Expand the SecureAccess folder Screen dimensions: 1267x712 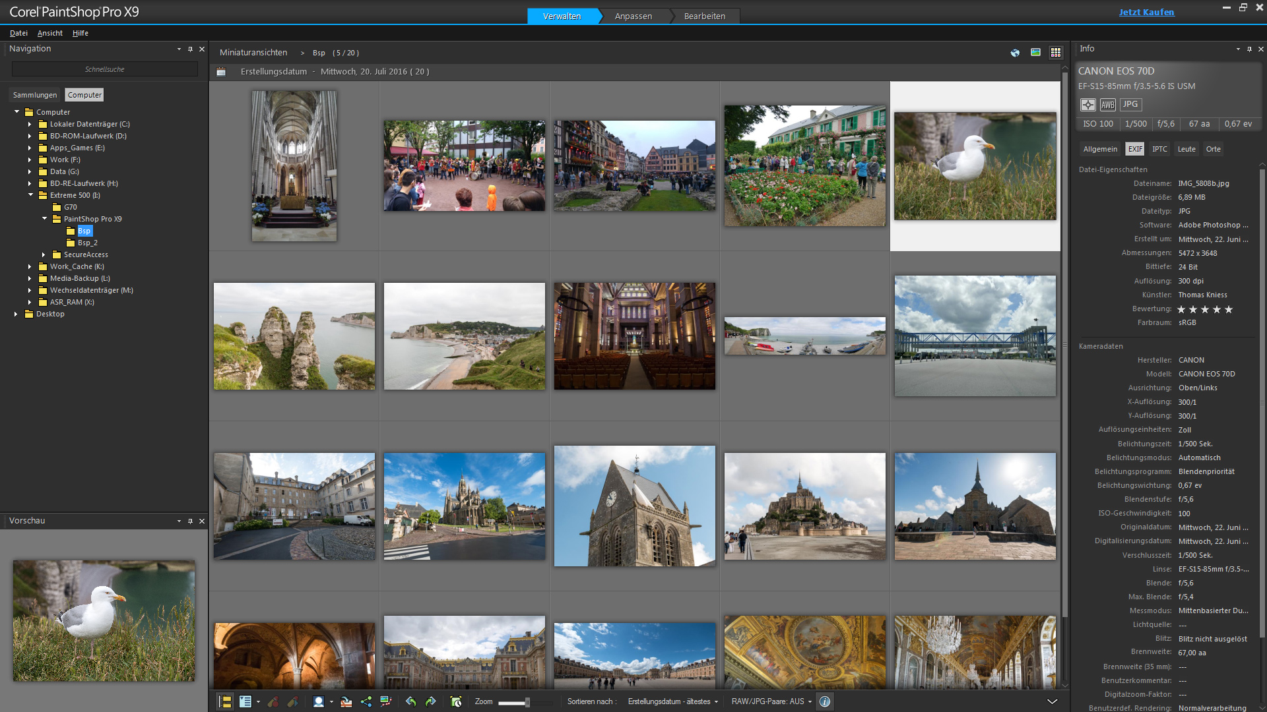click(44, 254)
